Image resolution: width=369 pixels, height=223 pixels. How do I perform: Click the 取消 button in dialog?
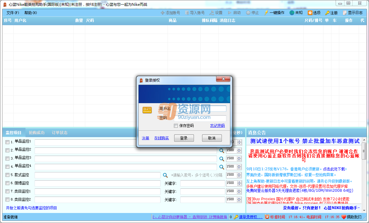212,138
